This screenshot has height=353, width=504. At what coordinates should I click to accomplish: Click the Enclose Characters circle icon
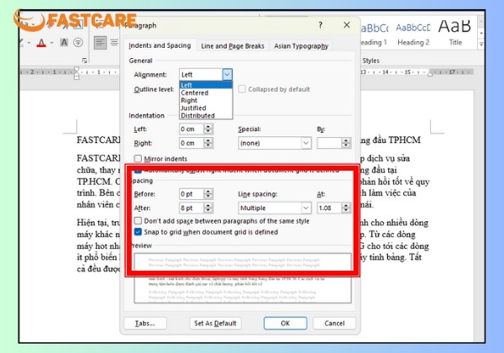coord(78,42)
